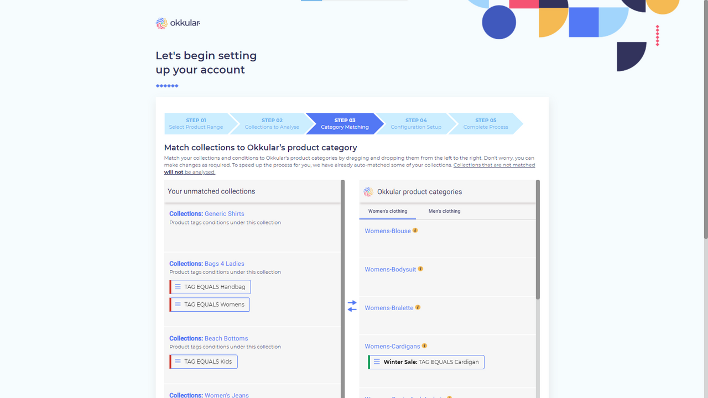The width and height of the screenshot is (708, 398).
Task: Switch to the Men's clothing tab
Action: [444, 211]
